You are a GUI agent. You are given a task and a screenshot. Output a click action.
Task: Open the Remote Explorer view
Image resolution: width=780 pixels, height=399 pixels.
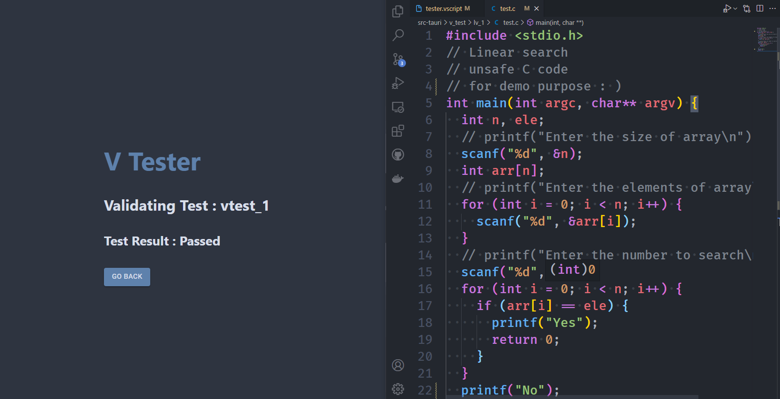398,107
